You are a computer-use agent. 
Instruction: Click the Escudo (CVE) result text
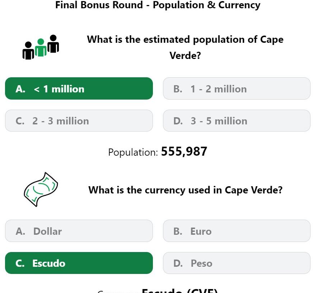click(x=180, y=290)
